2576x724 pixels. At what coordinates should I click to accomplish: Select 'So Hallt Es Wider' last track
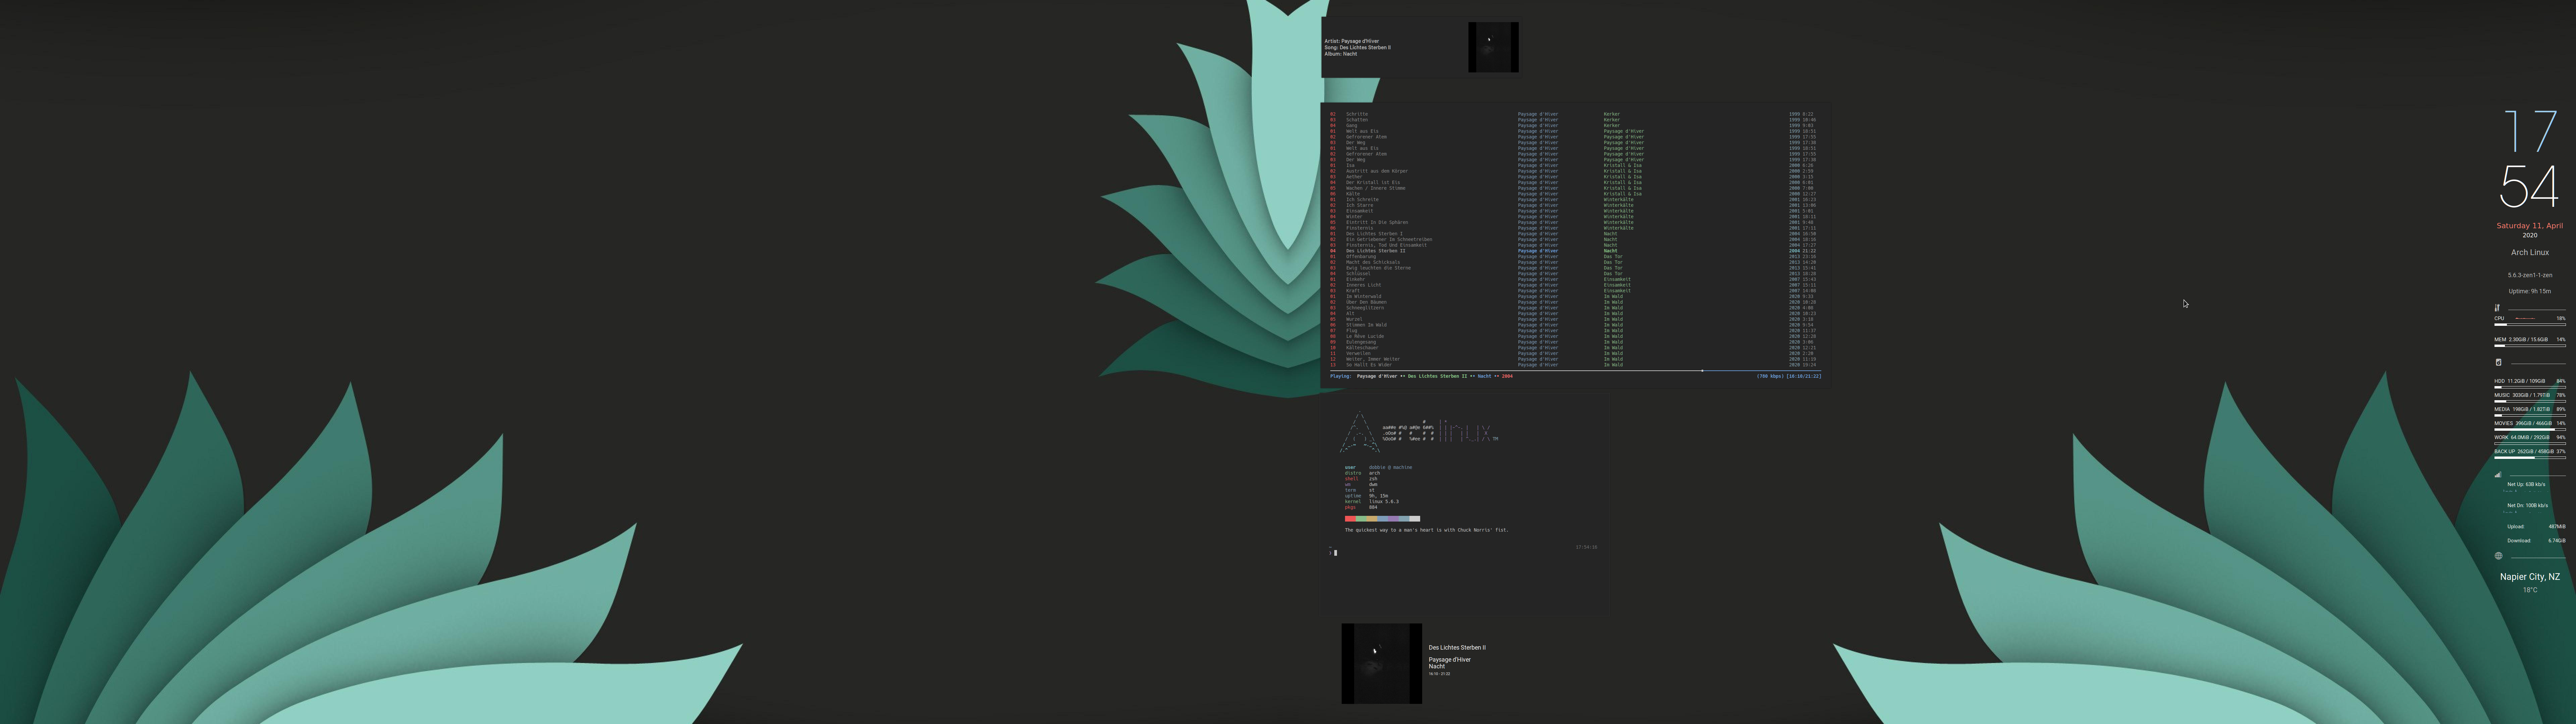(x=1368, y=365)
